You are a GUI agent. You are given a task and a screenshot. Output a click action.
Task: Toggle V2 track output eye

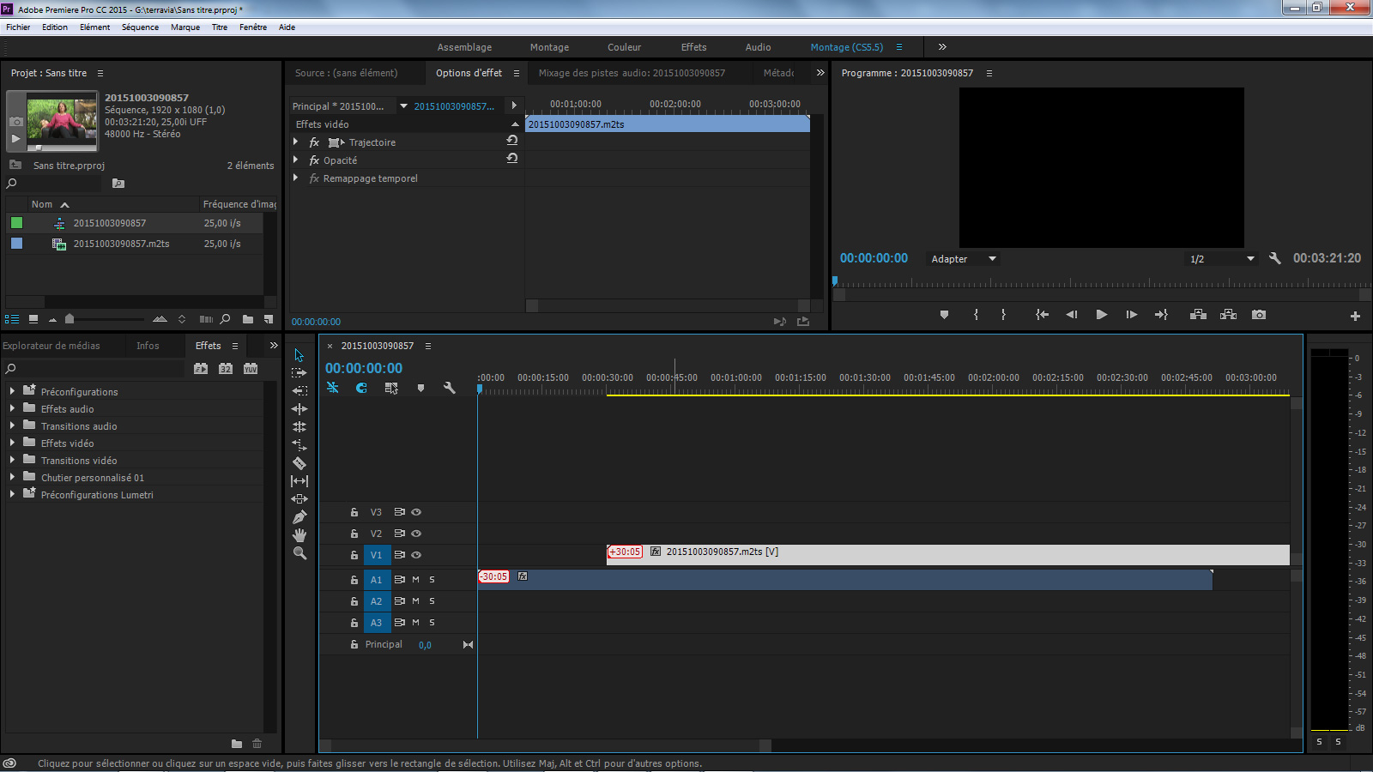[x=416, y=534]
